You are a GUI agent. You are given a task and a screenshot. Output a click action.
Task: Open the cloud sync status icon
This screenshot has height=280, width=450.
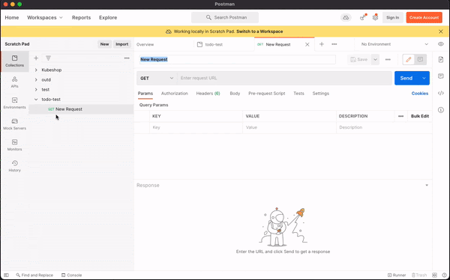click(x=346, y=17)
